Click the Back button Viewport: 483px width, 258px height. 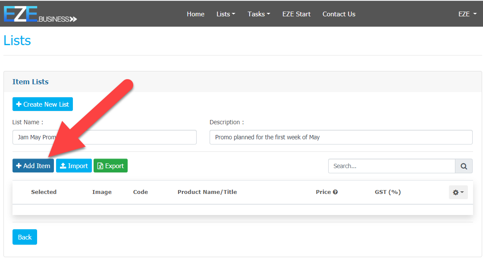[x=25, y=237]
